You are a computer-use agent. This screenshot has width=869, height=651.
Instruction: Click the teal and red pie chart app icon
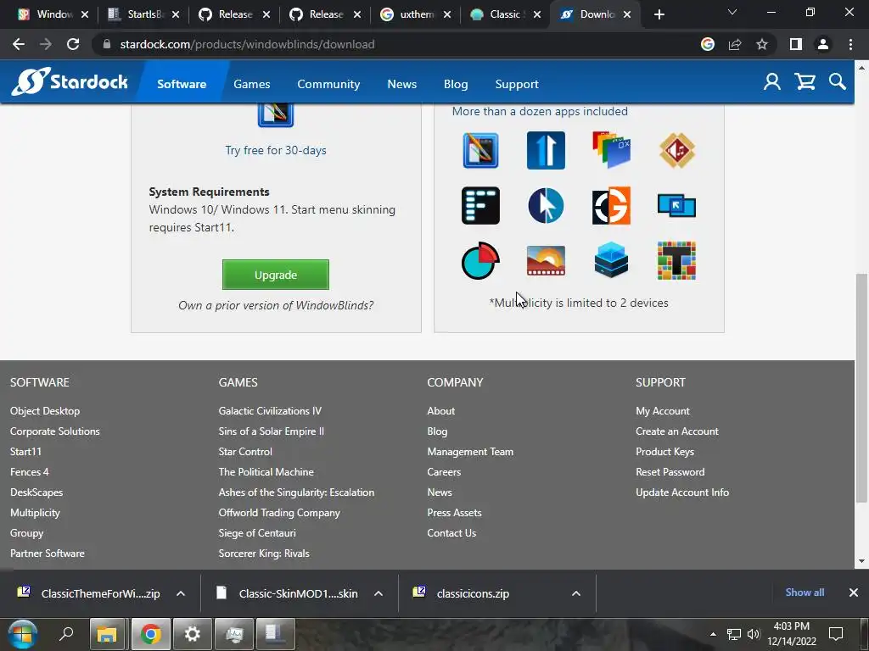point(480,260)
